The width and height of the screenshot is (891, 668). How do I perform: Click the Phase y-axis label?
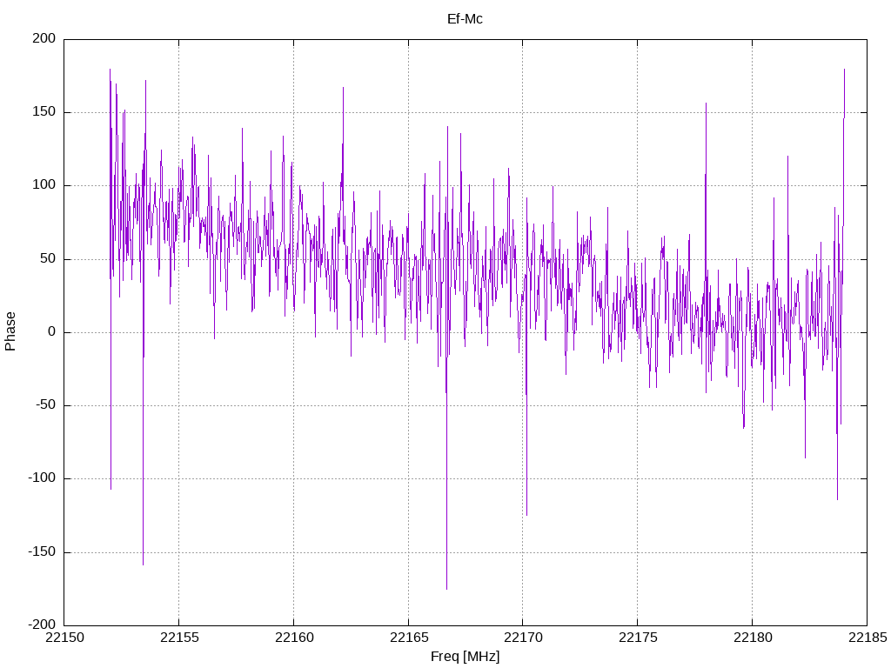[x=10, y=331]
